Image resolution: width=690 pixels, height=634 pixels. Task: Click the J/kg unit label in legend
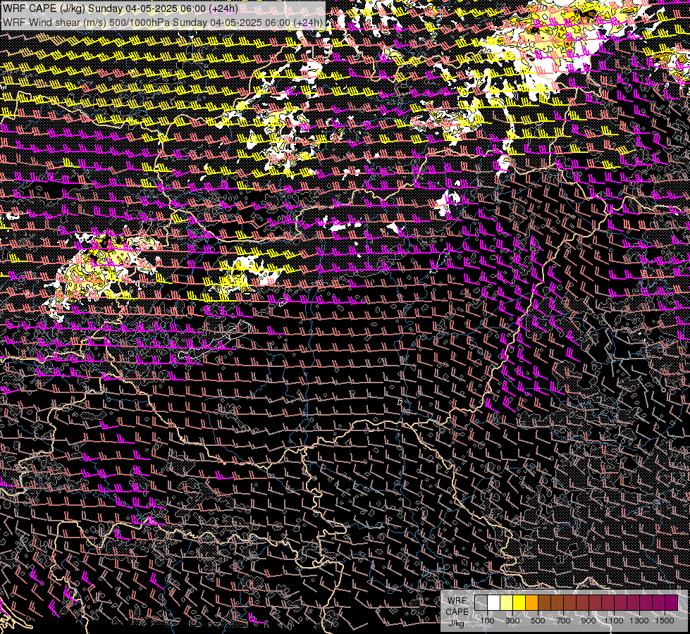456,623
